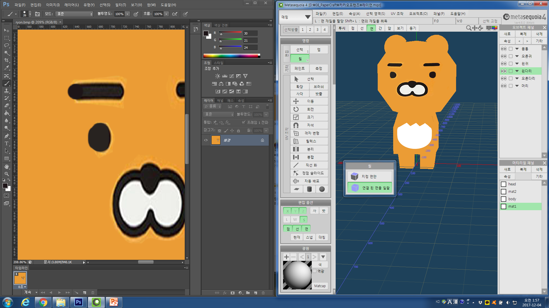
Task: Open Photoshop from the Windows taskbar
Action: point(79,302)
